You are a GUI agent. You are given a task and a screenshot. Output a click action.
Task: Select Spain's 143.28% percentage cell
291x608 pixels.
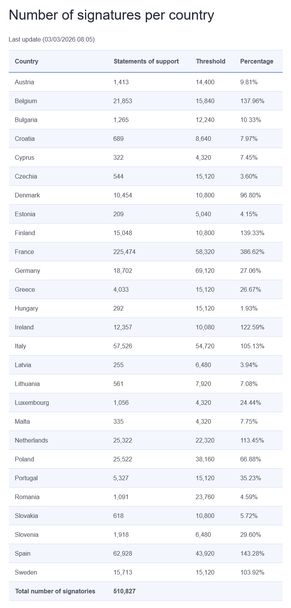252,553
